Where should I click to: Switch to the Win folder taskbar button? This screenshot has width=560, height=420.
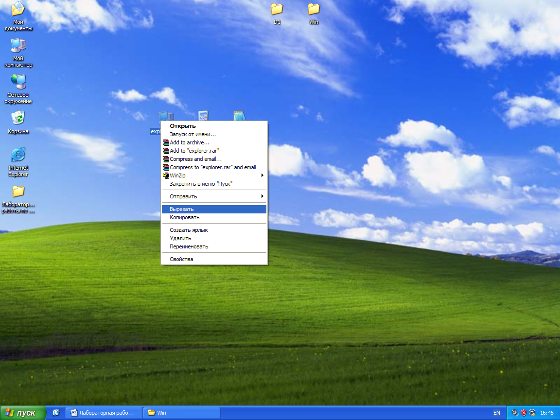[181, 413]
